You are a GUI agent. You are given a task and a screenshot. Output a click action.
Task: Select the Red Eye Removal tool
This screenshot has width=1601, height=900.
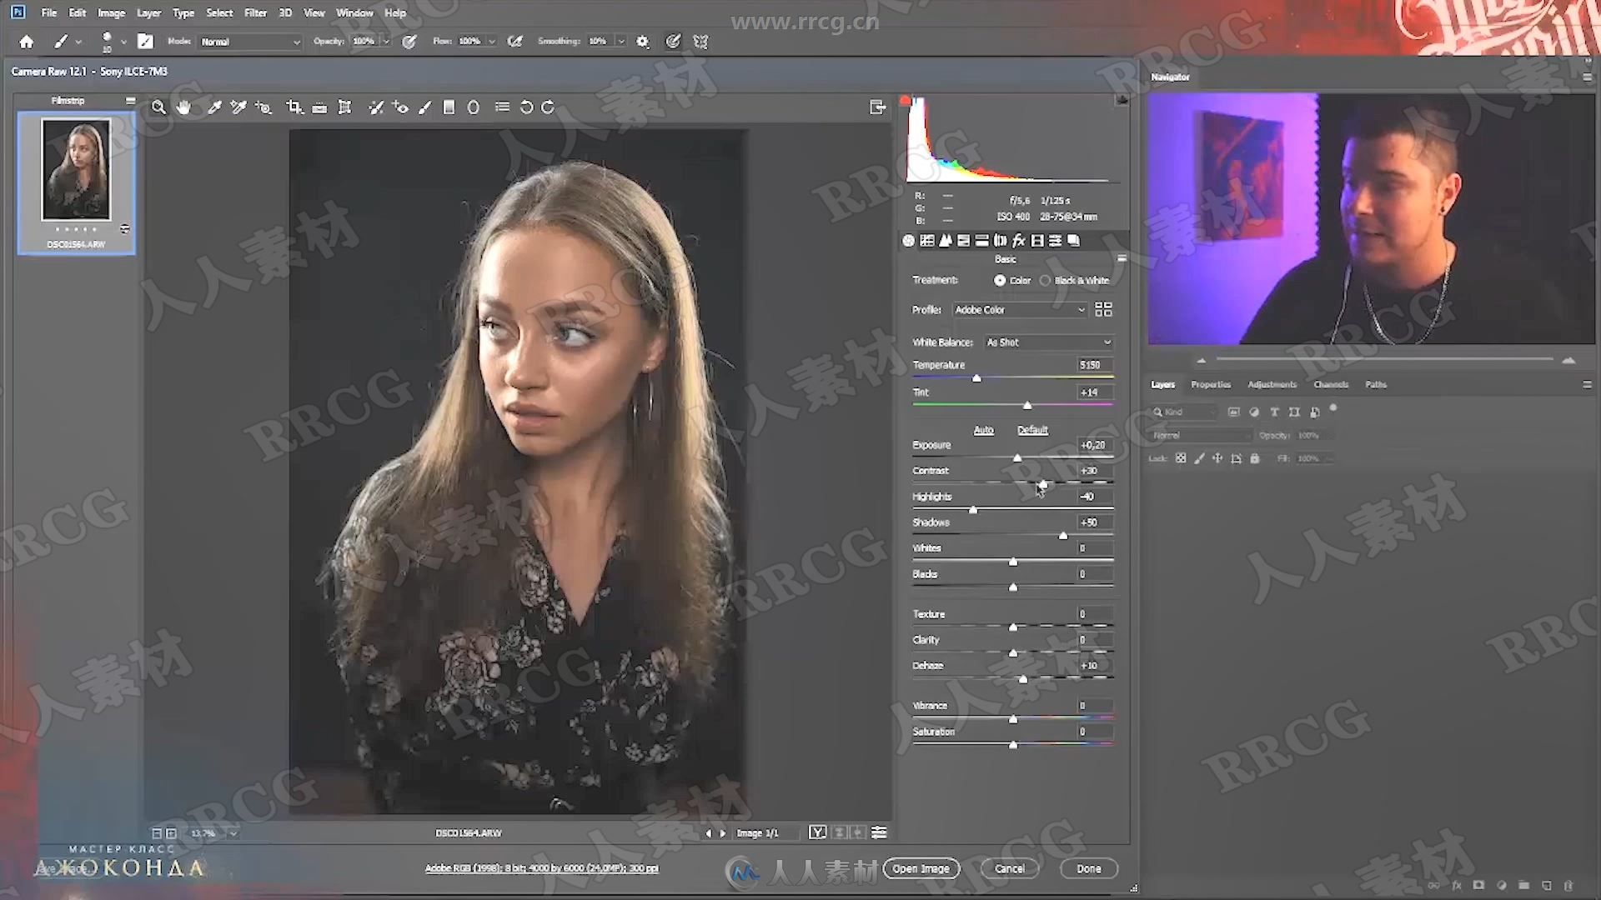coord(400,107)
